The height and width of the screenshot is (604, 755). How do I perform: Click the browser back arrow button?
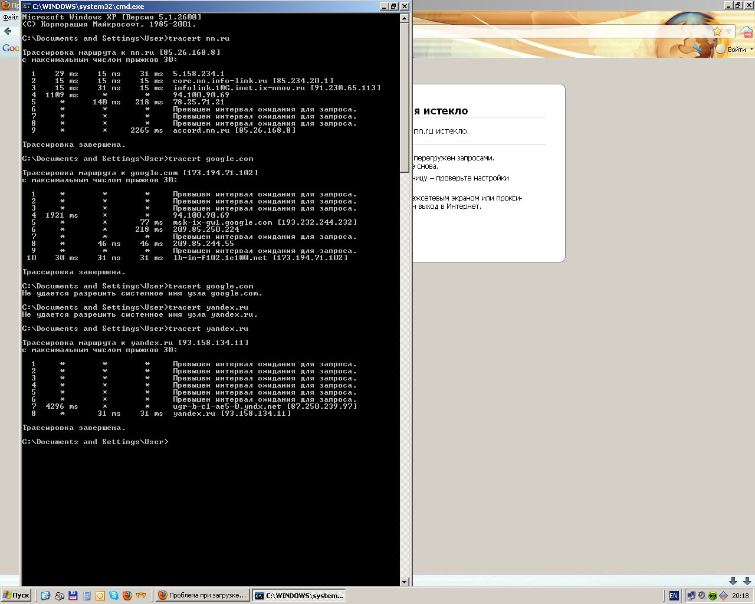pyautogui.click(x=8, y=31)
